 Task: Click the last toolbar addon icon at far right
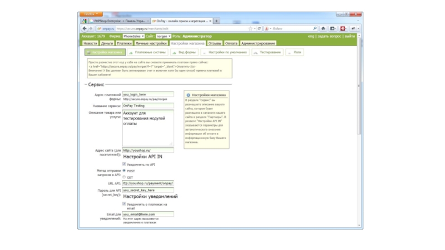[x=353, y=28]
